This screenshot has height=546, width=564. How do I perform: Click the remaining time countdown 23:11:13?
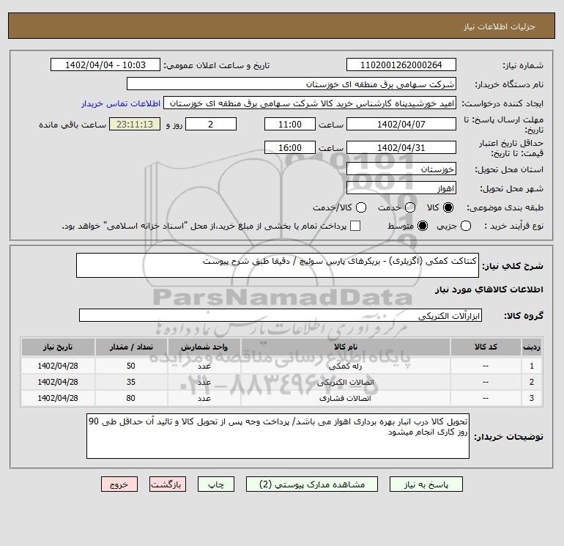135,124
